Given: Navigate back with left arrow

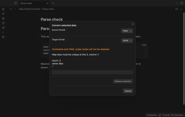Looking at the screenshot, I should pos(11,9).
